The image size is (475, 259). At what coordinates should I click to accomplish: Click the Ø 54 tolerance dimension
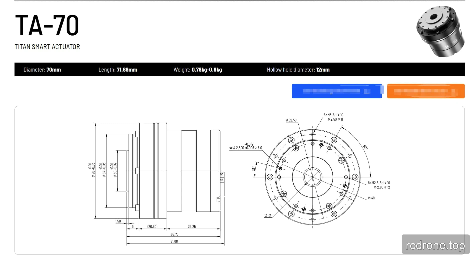pyautogui.click(x=102, y=170)
